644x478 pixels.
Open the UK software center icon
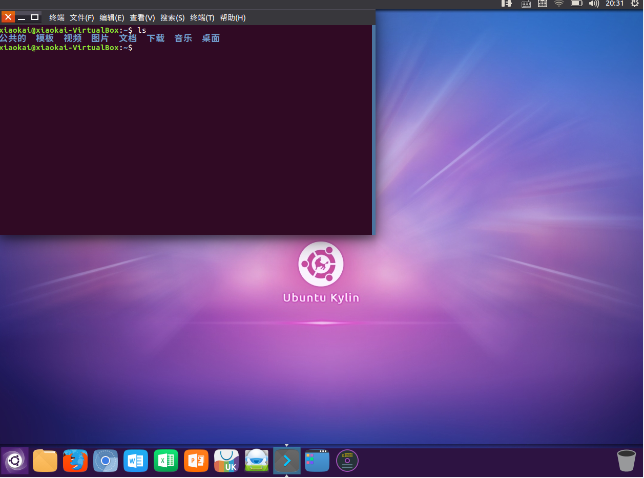(226, 461)
